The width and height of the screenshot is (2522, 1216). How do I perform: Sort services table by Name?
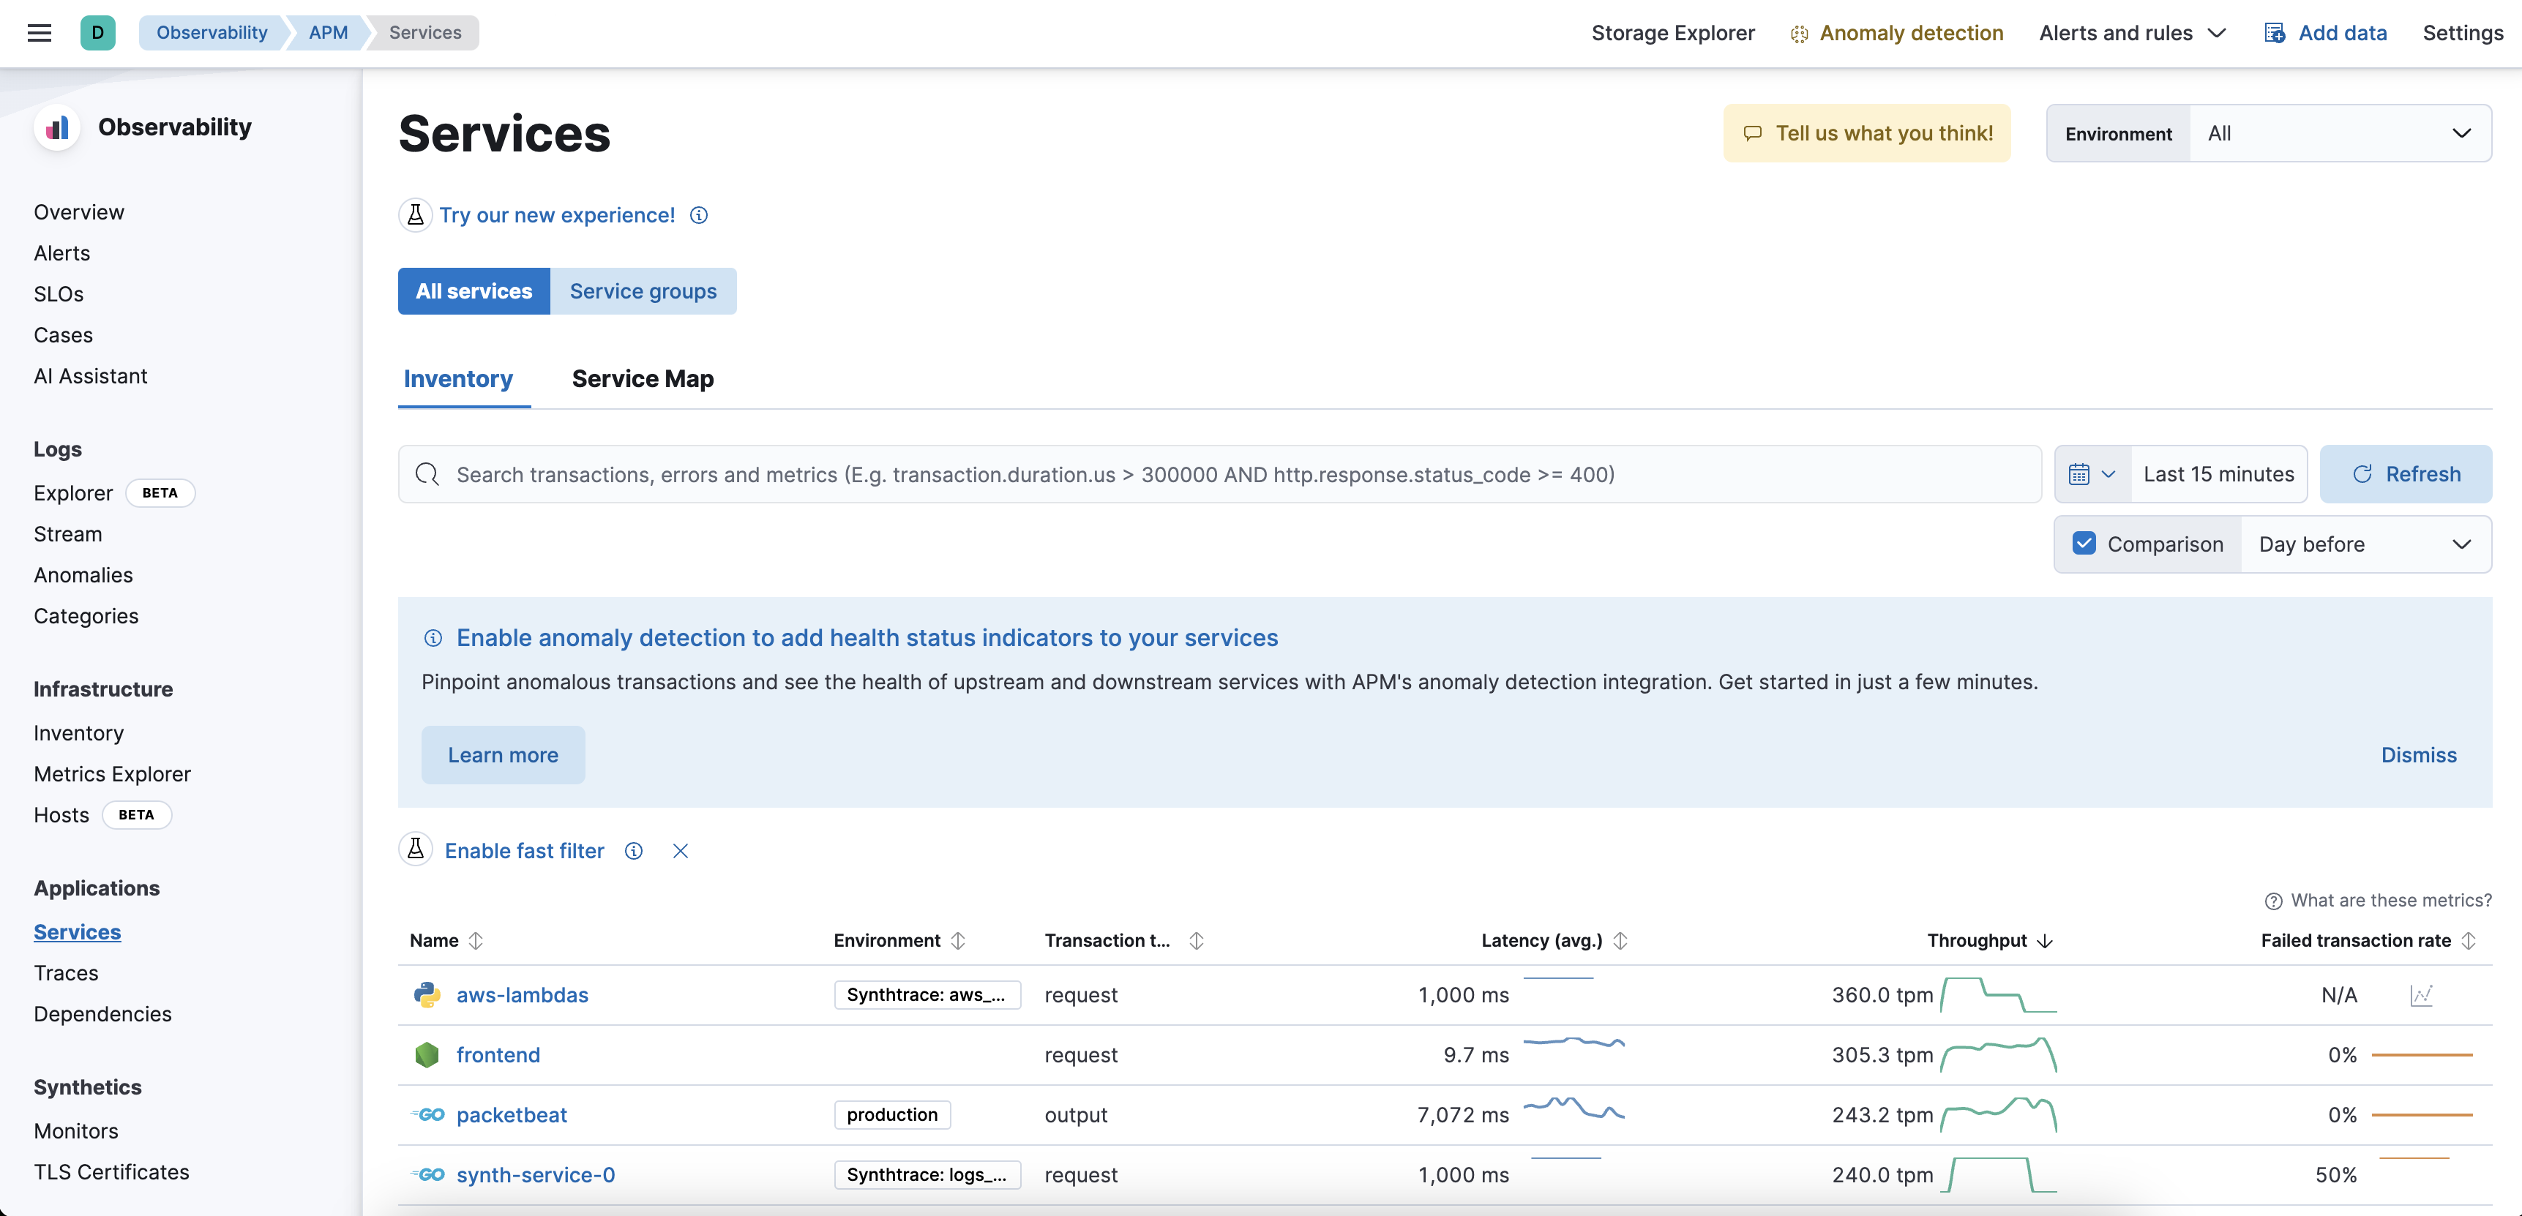point(446,940)
